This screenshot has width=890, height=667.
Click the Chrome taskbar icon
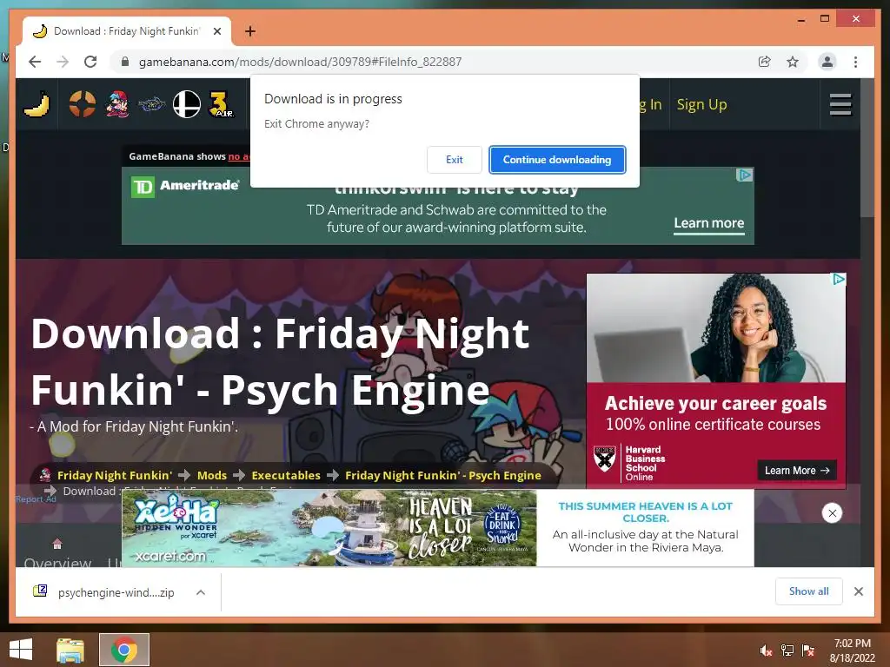pyautogui.click(x=124, y=650)
